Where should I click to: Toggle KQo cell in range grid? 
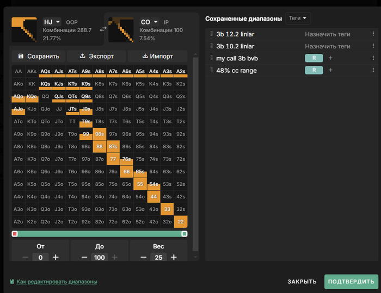[32, 96]
